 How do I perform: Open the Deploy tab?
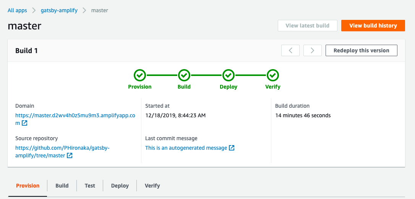click(120, 186)
